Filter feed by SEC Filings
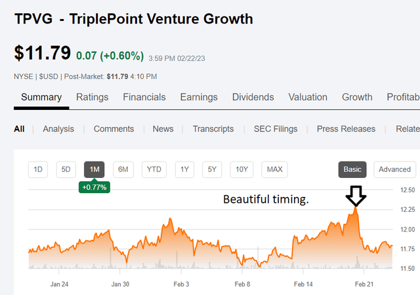The image size is (420, 295). click(275, 129)
